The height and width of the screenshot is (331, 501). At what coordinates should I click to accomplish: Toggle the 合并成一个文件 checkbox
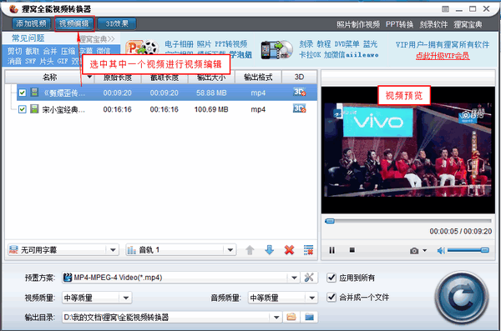coord(331,297)
